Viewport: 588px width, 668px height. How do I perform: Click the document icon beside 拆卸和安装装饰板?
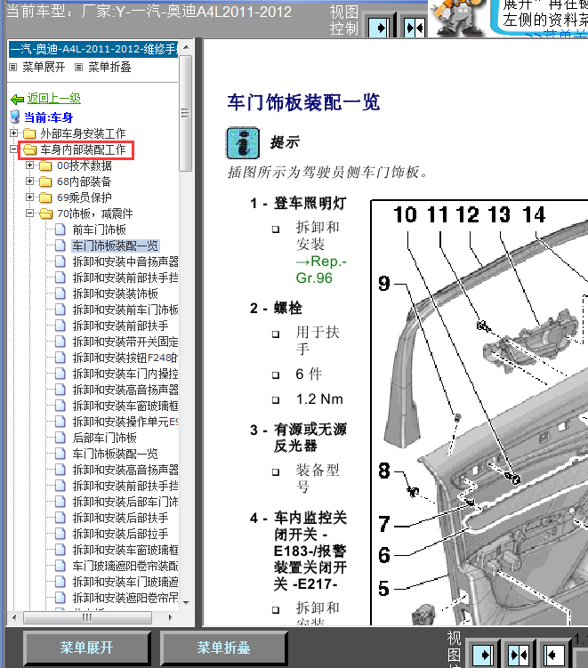(x=60, y=294)
